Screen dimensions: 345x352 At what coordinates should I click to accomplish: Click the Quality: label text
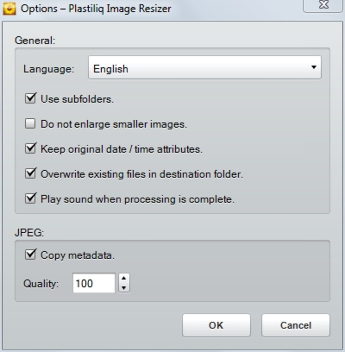[41, 284]
